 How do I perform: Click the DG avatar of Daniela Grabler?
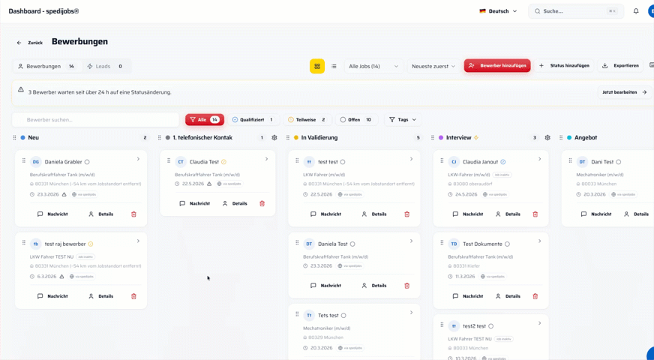point(36,162)
